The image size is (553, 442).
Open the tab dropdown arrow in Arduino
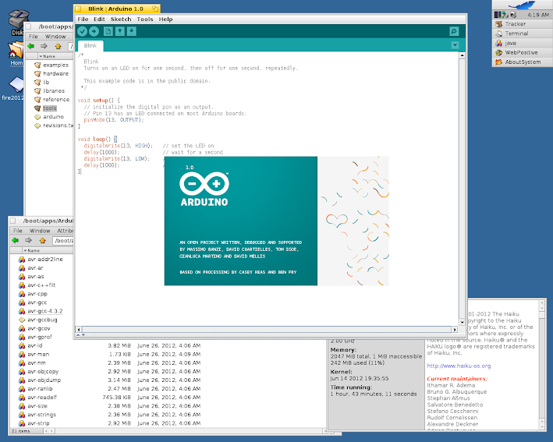point(455,45)
